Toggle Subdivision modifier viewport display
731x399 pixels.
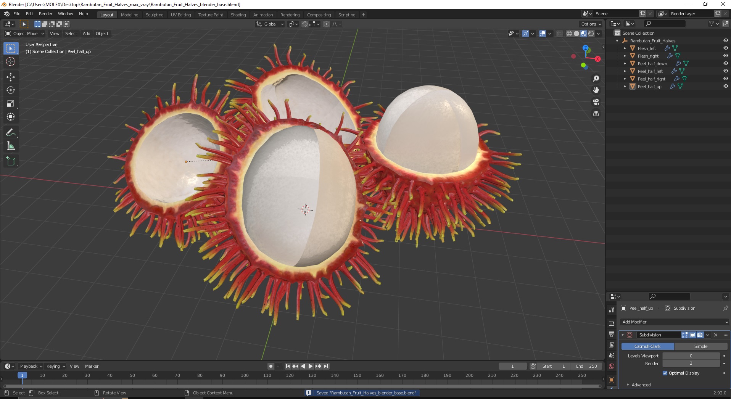tap(692, 335)
